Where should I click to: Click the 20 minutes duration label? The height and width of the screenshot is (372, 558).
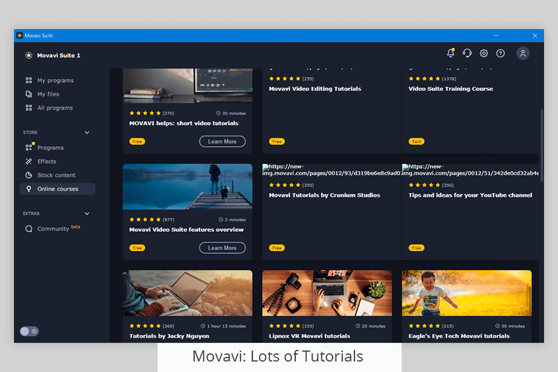370,326
